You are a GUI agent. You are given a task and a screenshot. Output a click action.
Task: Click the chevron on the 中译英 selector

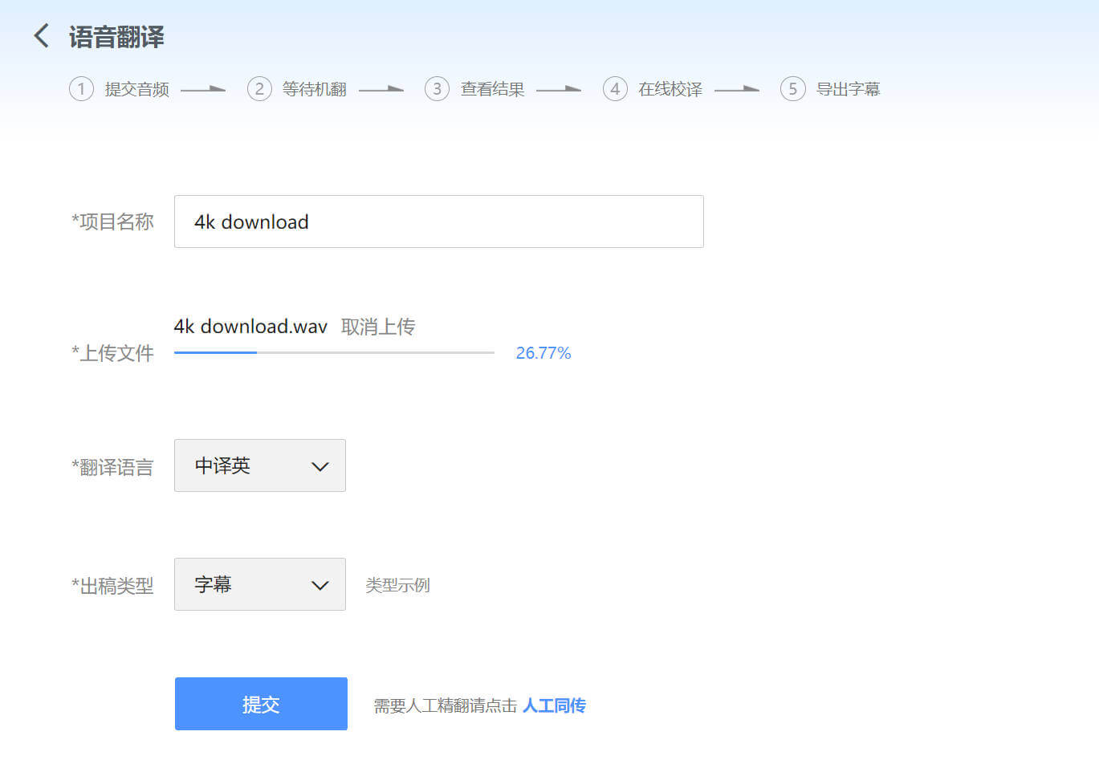pyautogui.click(x=320, y=465)
